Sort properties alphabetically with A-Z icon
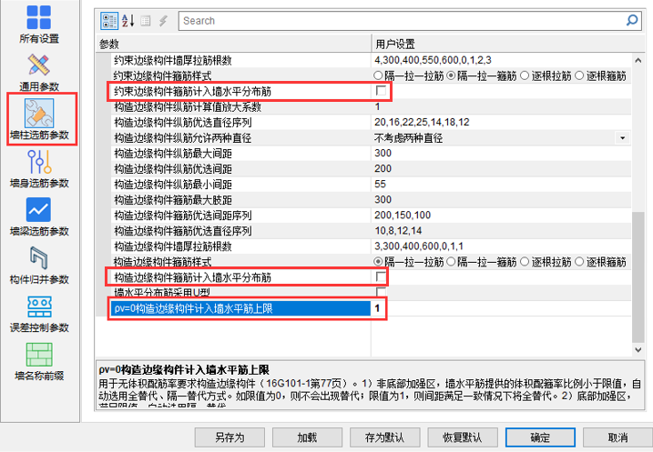The image size is (653, 452). click(128, 20)
